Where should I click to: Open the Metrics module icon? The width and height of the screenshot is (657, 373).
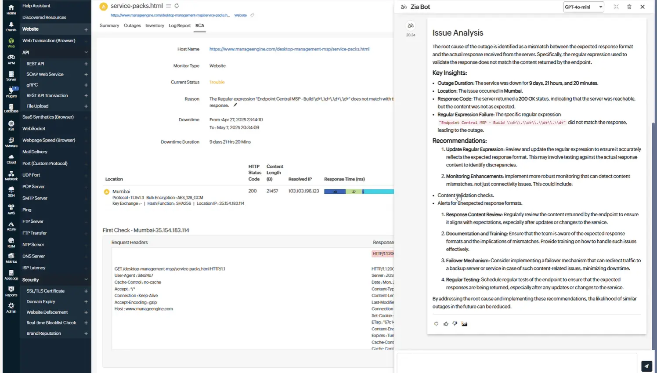tap(11, 258)
